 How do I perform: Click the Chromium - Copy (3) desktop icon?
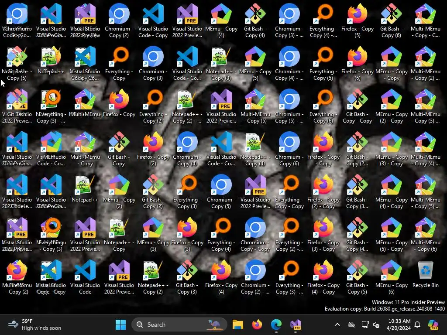[x=153, y=64]
